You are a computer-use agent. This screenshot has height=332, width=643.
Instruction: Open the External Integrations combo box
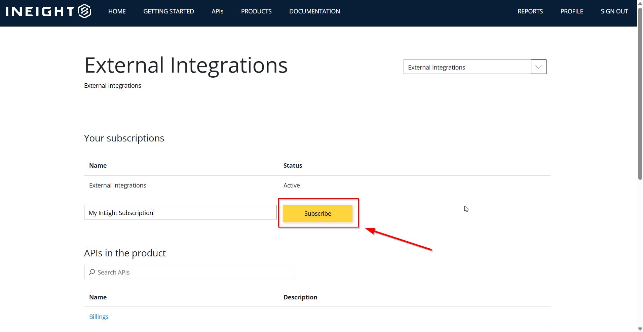pyautogui.click(x=467, y=67)
